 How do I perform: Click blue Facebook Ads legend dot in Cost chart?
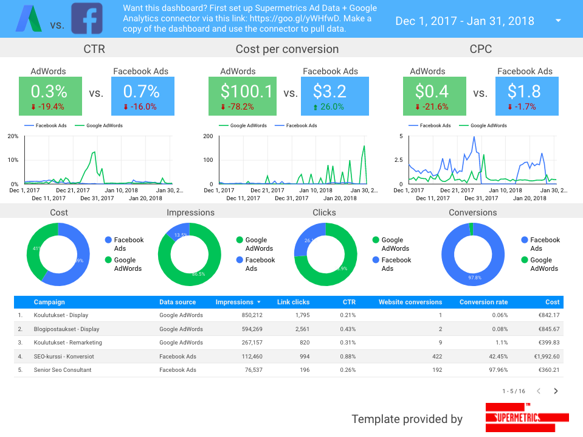(x=108, y=240)
